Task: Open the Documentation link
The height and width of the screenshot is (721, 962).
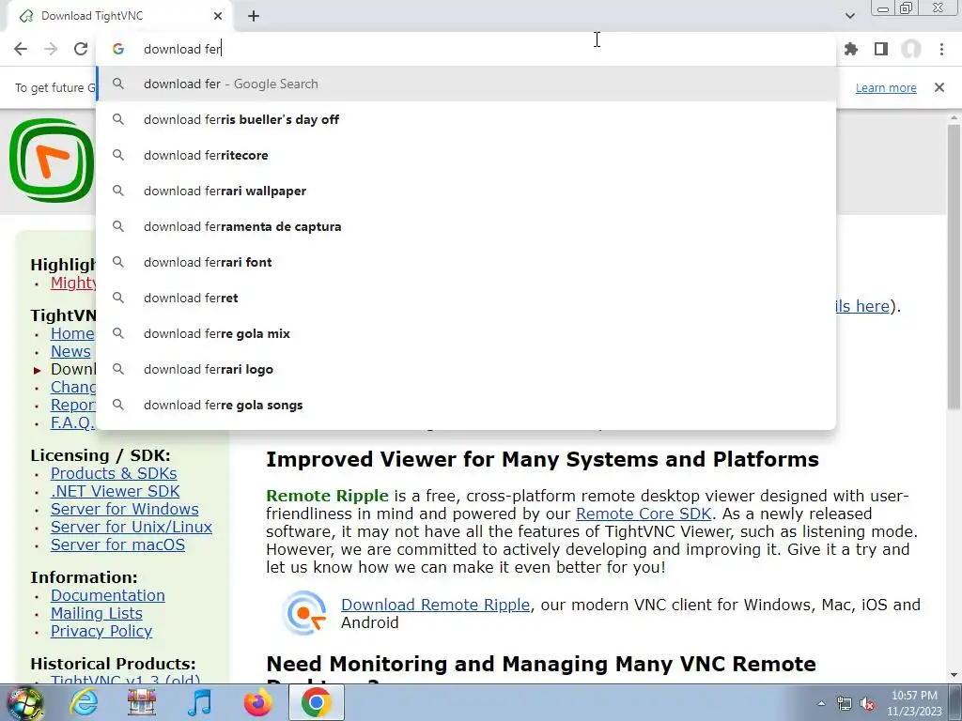Action: coord(107,595)
